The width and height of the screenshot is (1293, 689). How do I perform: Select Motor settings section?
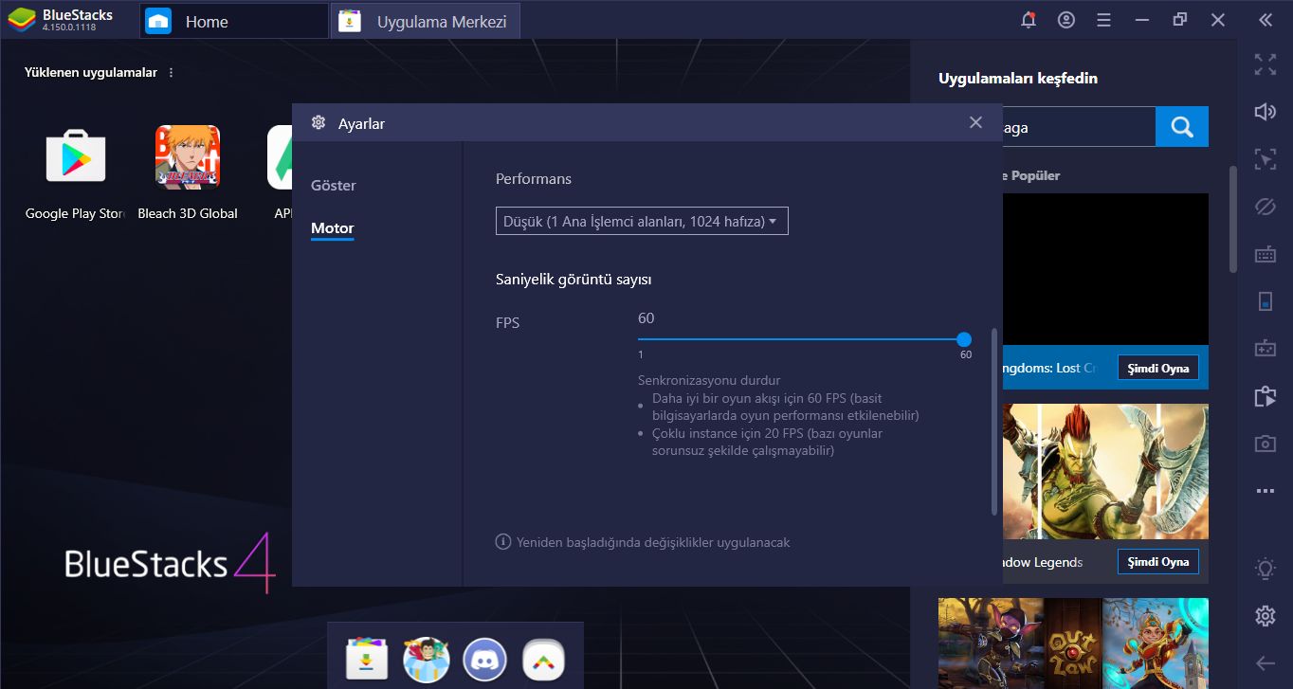coord(333,228)
